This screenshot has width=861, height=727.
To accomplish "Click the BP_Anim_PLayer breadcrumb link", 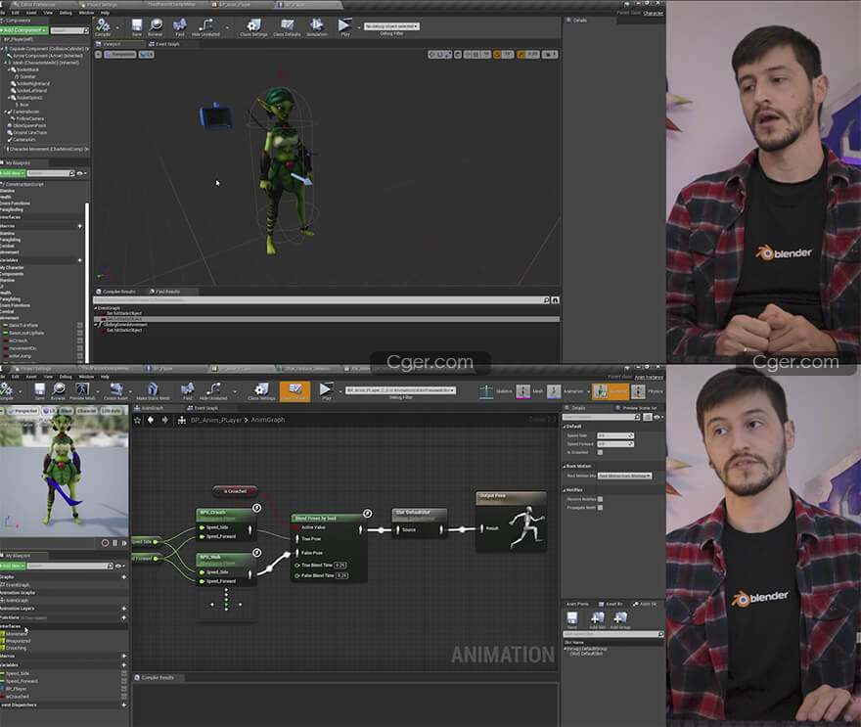I will (216, 420).
